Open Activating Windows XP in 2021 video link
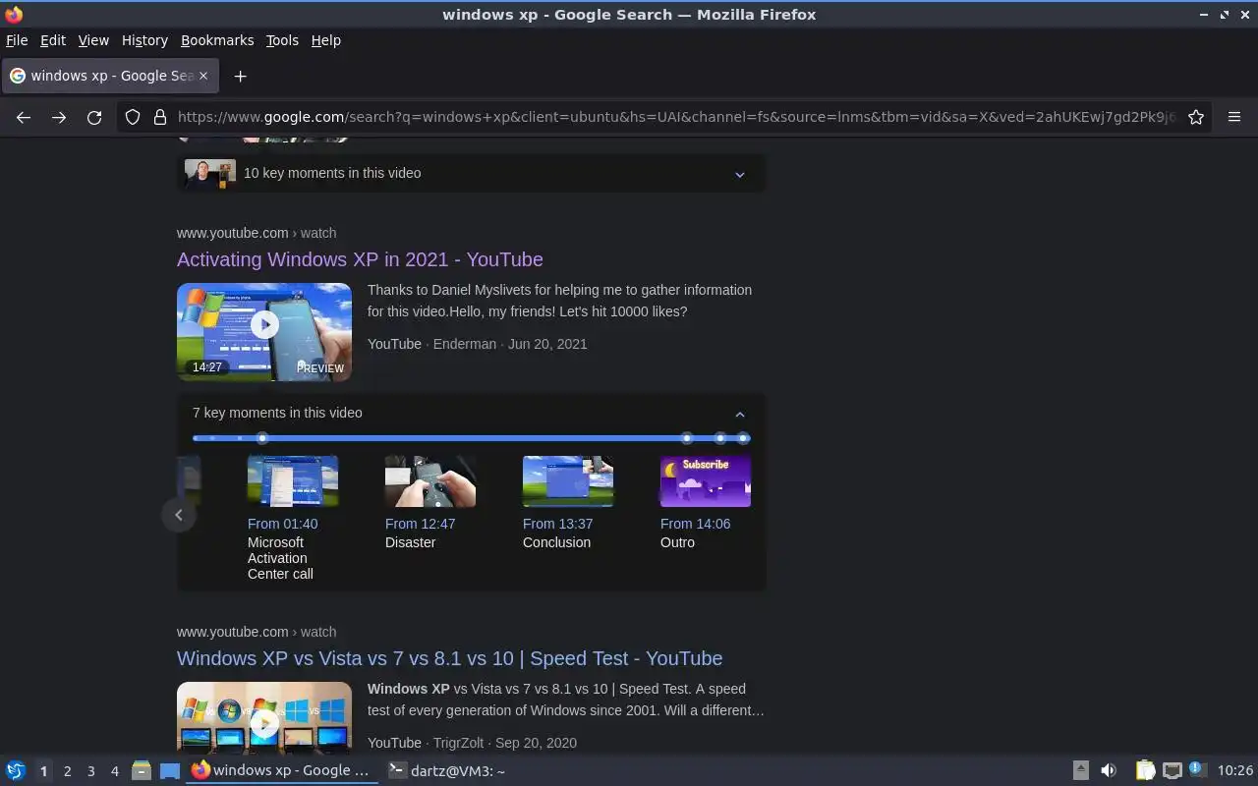Image resolution: width=1258 pixels, height=786 pixels. point(360,259)
